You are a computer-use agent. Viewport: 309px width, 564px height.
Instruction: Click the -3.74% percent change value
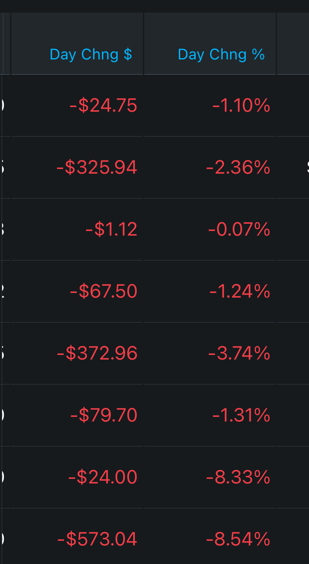[239, 353]
